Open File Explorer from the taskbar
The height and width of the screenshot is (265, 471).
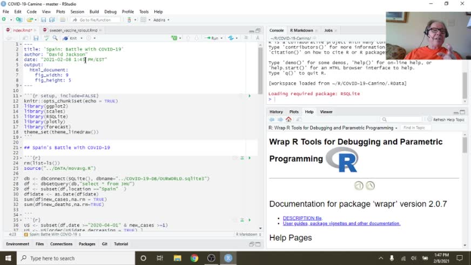point(177,258)
